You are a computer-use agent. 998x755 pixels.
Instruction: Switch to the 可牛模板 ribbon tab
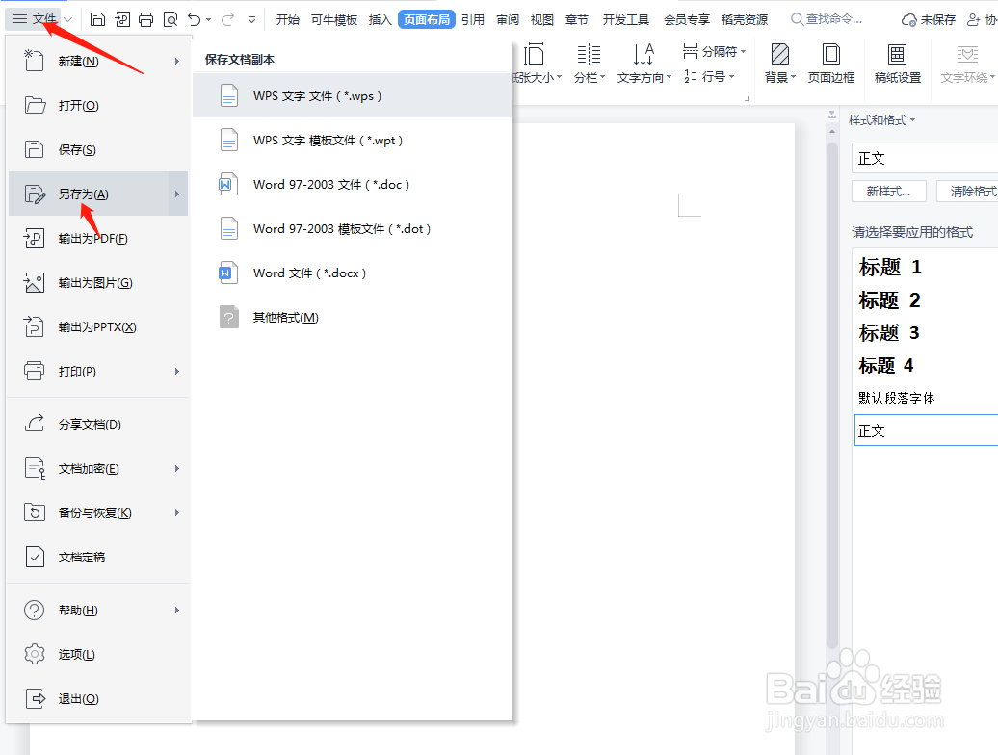334,19
